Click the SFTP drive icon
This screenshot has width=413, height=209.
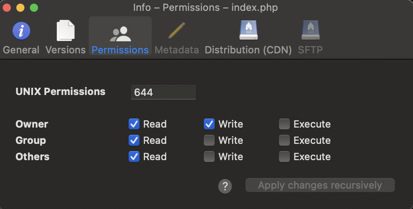(311, 31)
